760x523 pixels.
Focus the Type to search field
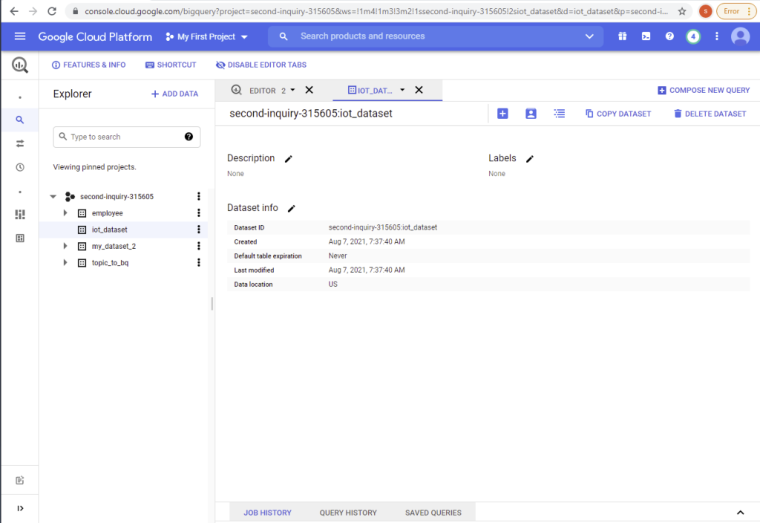click(126, 137)
